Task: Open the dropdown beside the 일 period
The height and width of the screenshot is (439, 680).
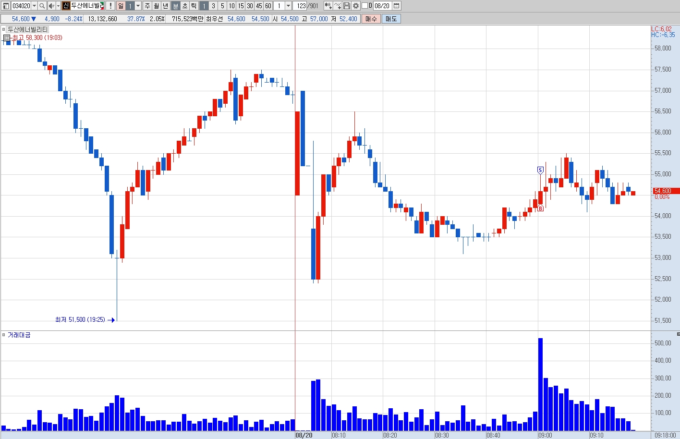Action: click(x=138, y=6)
